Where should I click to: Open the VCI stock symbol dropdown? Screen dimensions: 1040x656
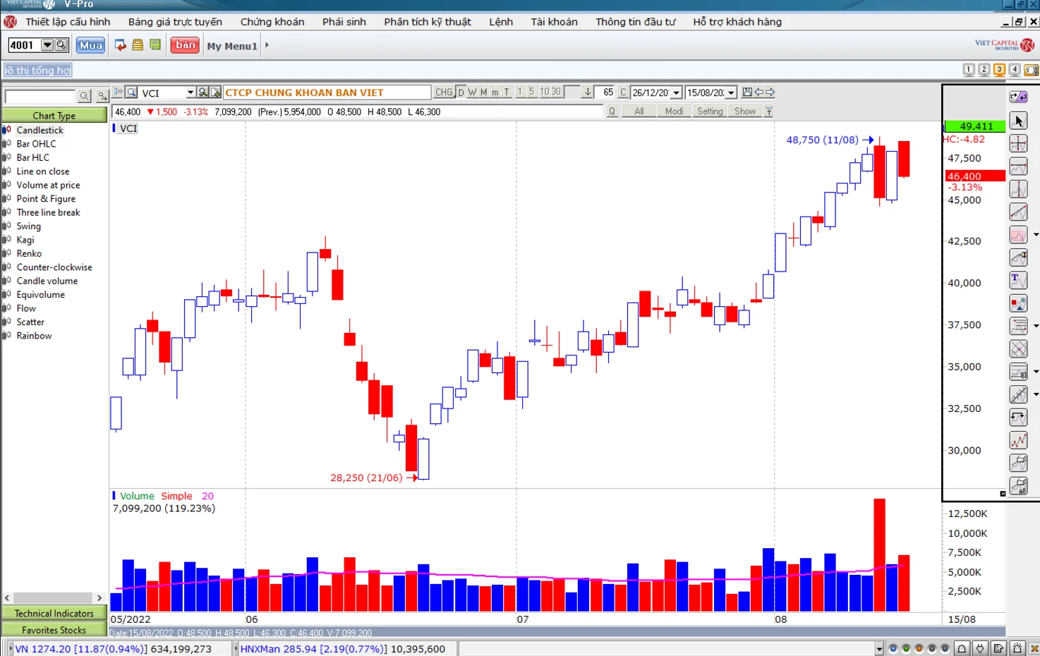coord(190,93)
